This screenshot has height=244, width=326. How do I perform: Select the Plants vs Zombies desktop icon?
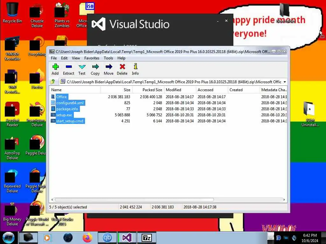(62, 16)
